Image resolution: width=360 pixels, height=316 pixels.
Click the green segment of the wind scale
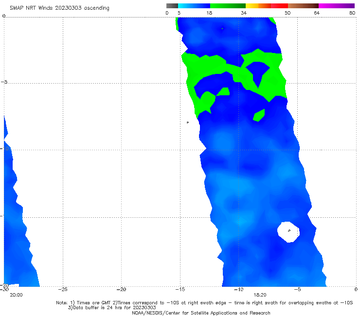coord(228,6)
